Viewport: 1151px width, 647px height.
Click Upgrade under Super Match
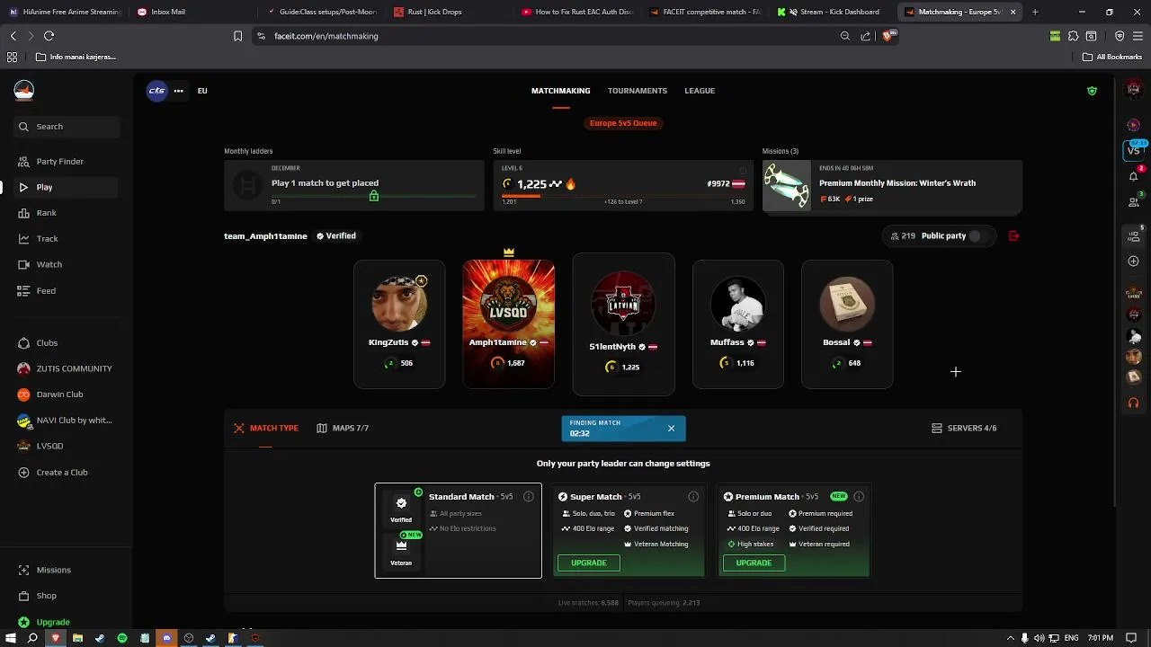pos(589,563)
